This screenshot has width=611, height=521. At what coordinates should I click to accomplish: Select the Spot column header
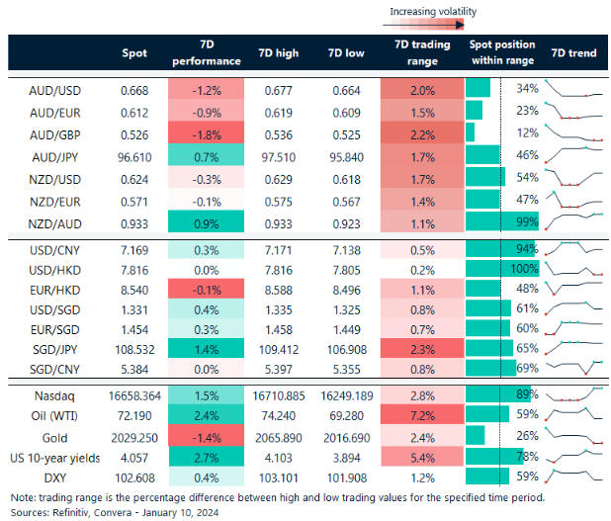(x=134, y=53)
